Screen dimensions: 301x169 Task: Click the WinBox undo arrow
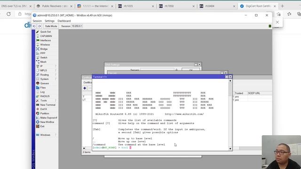pyautogui.click(x=34, y=26)
